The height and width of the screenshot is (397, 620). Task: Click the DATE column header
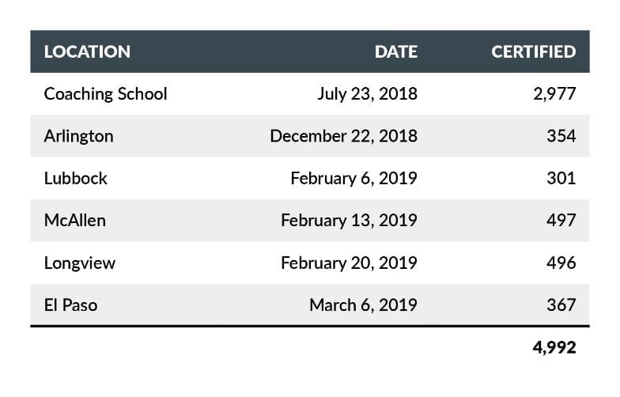pyautogui.click(x=395, y=52)
